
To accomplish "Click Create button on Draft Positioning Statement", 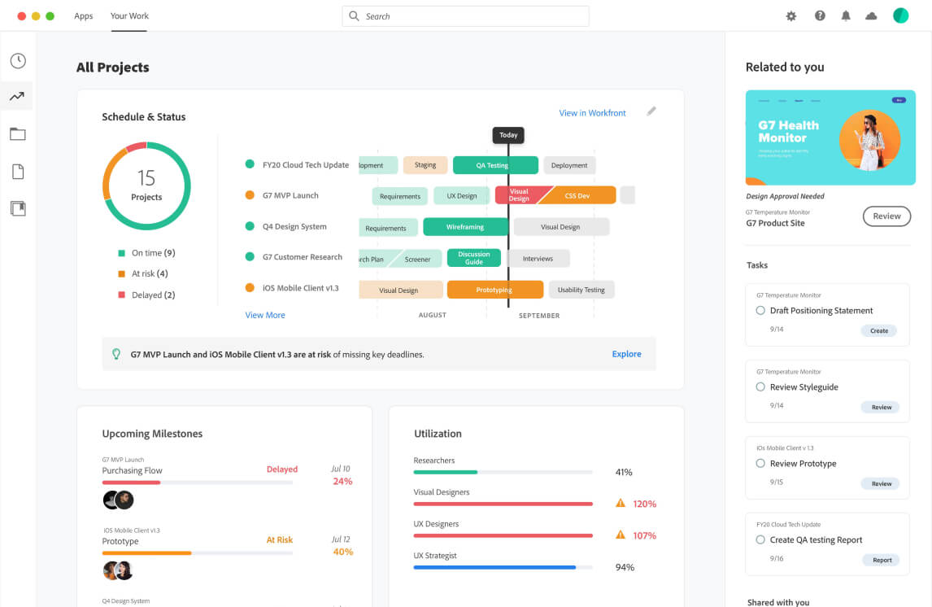I will click(x=879, y=330).
